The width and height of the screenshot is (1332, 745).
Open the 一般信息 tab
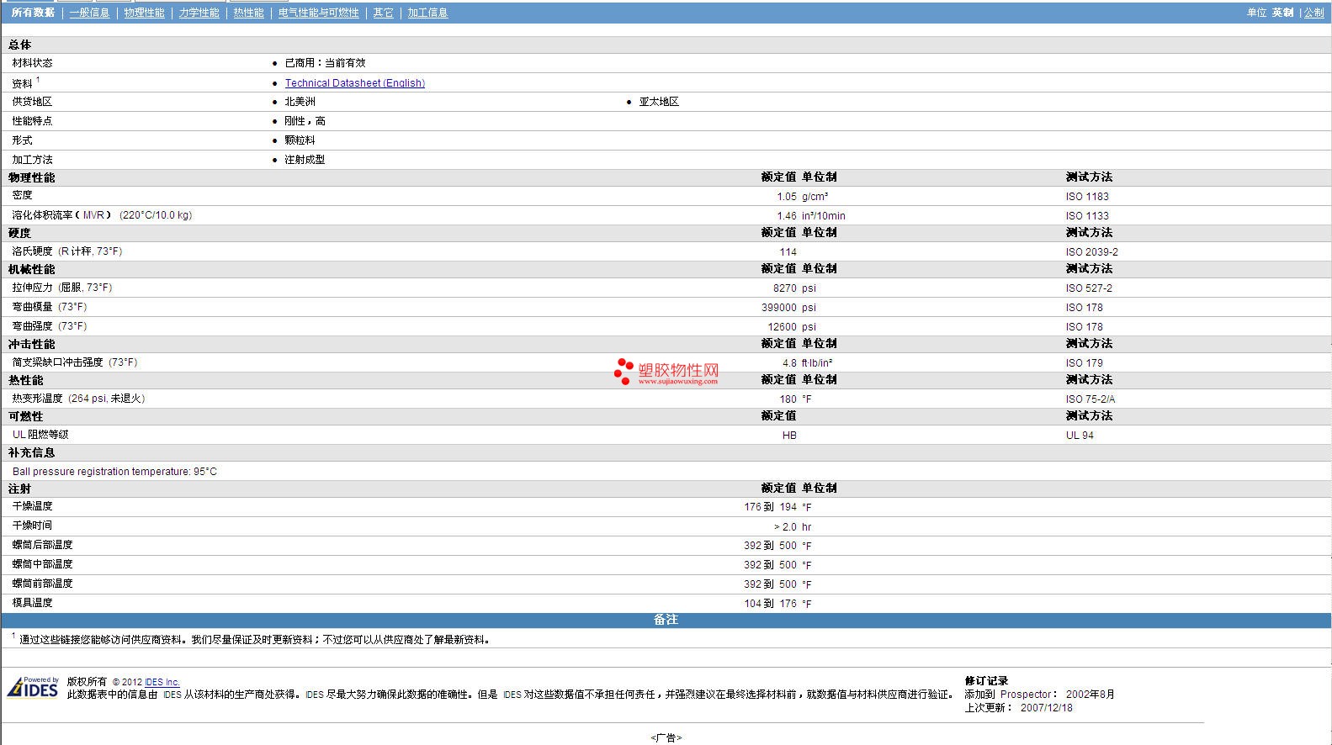(x=89, y=13)
